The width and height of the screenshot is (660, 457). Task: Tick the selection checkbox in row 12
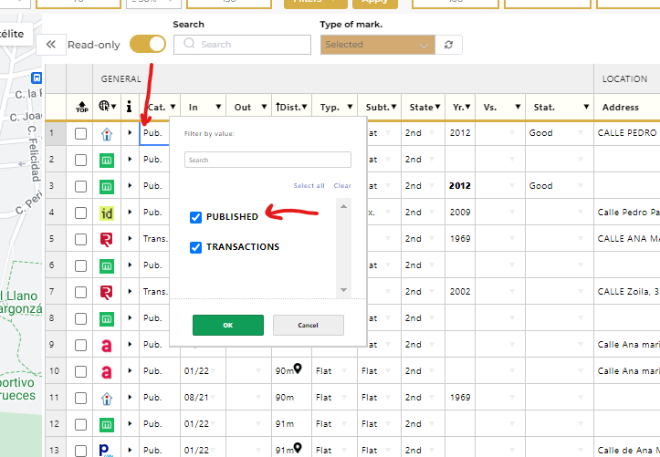[x=80, y=425]
